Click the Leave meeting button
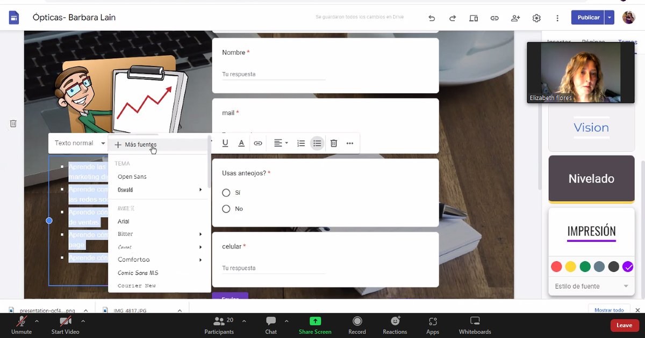The width and height of the screenshot is (645, 338). click(624, 325)
